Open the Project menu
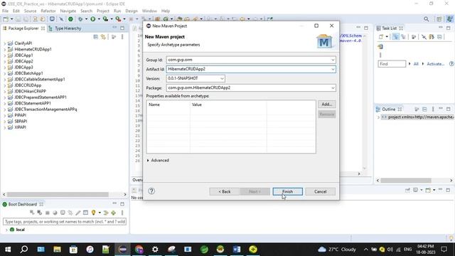Image resolution: width=455 pixels, height=256 pixels. (102, 11)
